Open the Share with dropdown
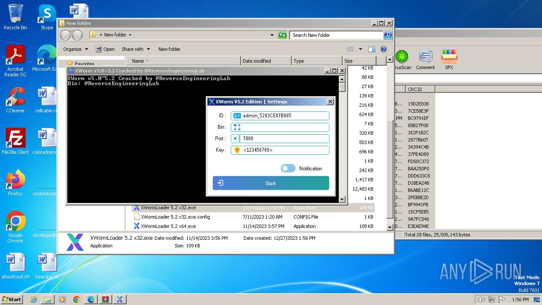The width and height of the screenshot is (542, 305). (x=136, y=49)
